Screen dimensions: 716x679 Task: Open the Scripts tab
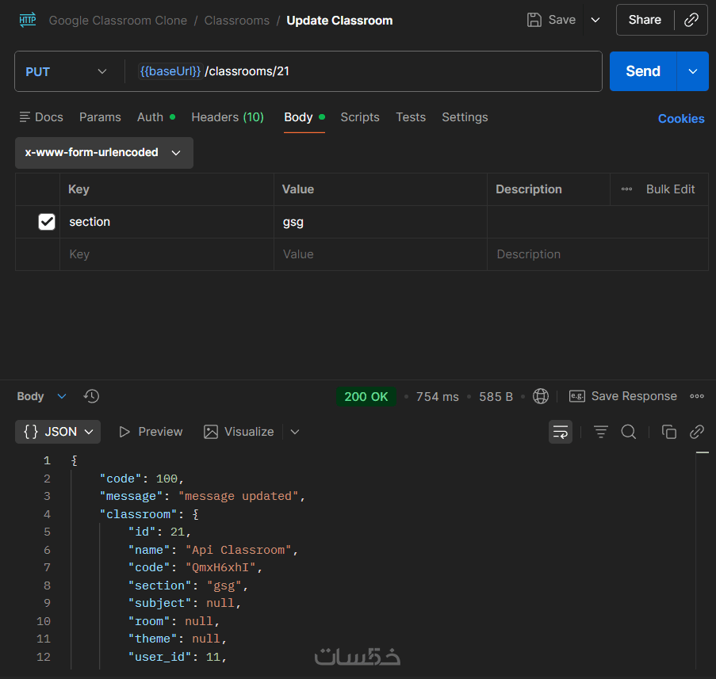click(360, 117)
